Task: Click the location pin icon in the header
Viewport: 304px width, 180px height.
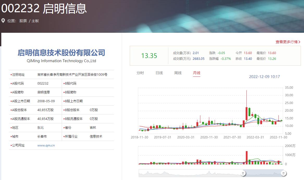Action: 3,21
